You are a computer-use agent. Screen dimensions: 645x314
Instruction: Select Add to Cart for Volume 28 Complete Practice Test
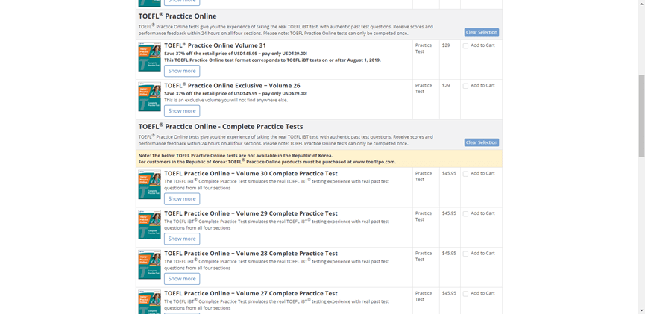(x=465, y=254)
